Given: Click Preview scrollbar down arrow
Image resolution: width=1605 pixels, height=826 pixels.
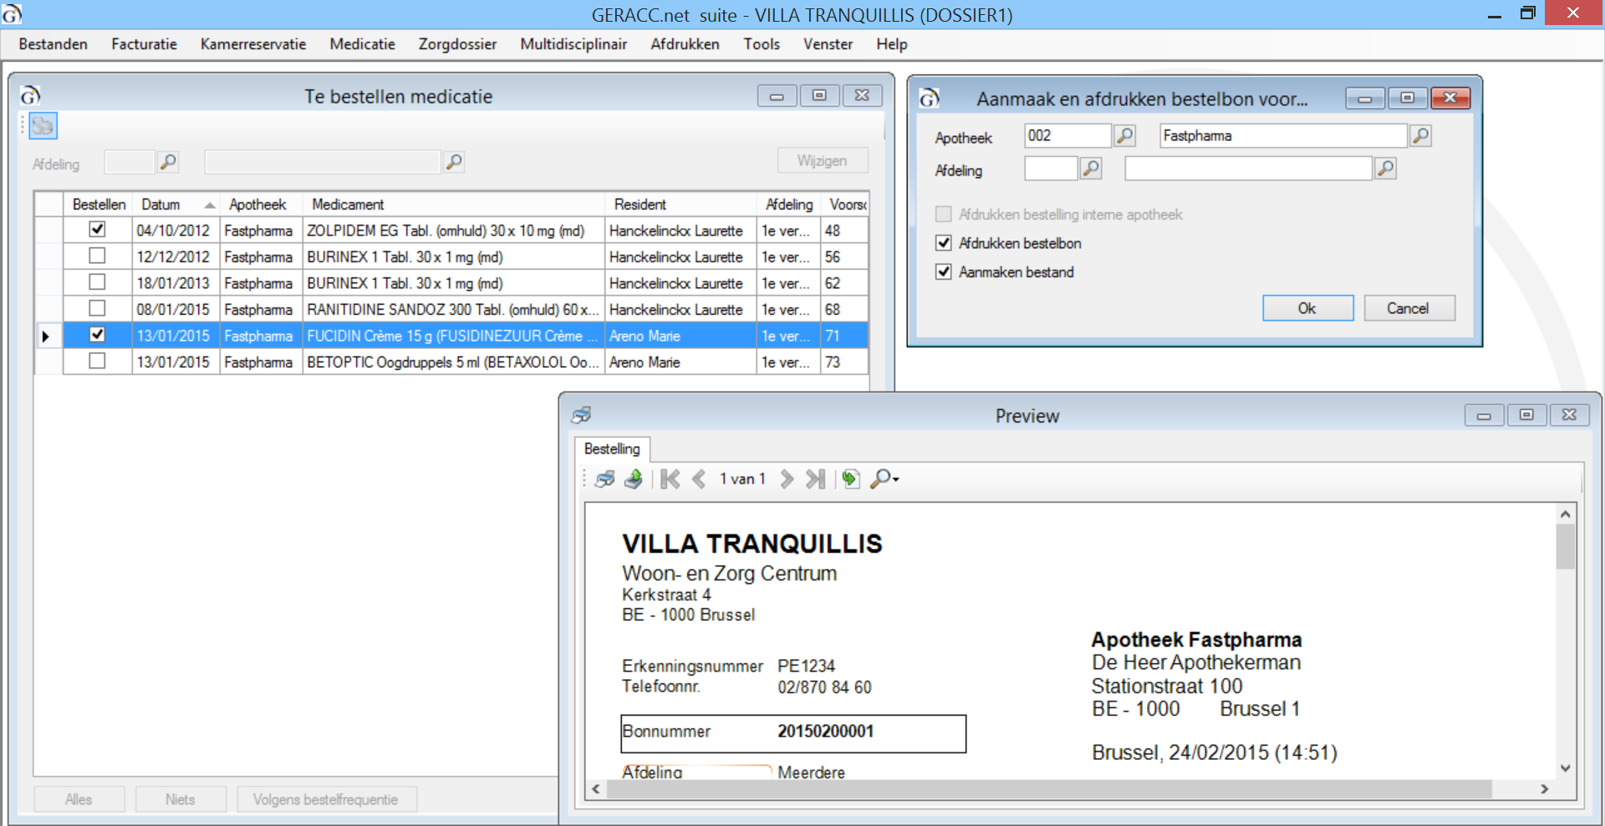Looking at the screenshot, I should pyautogui.click(x=1565, y=768).
